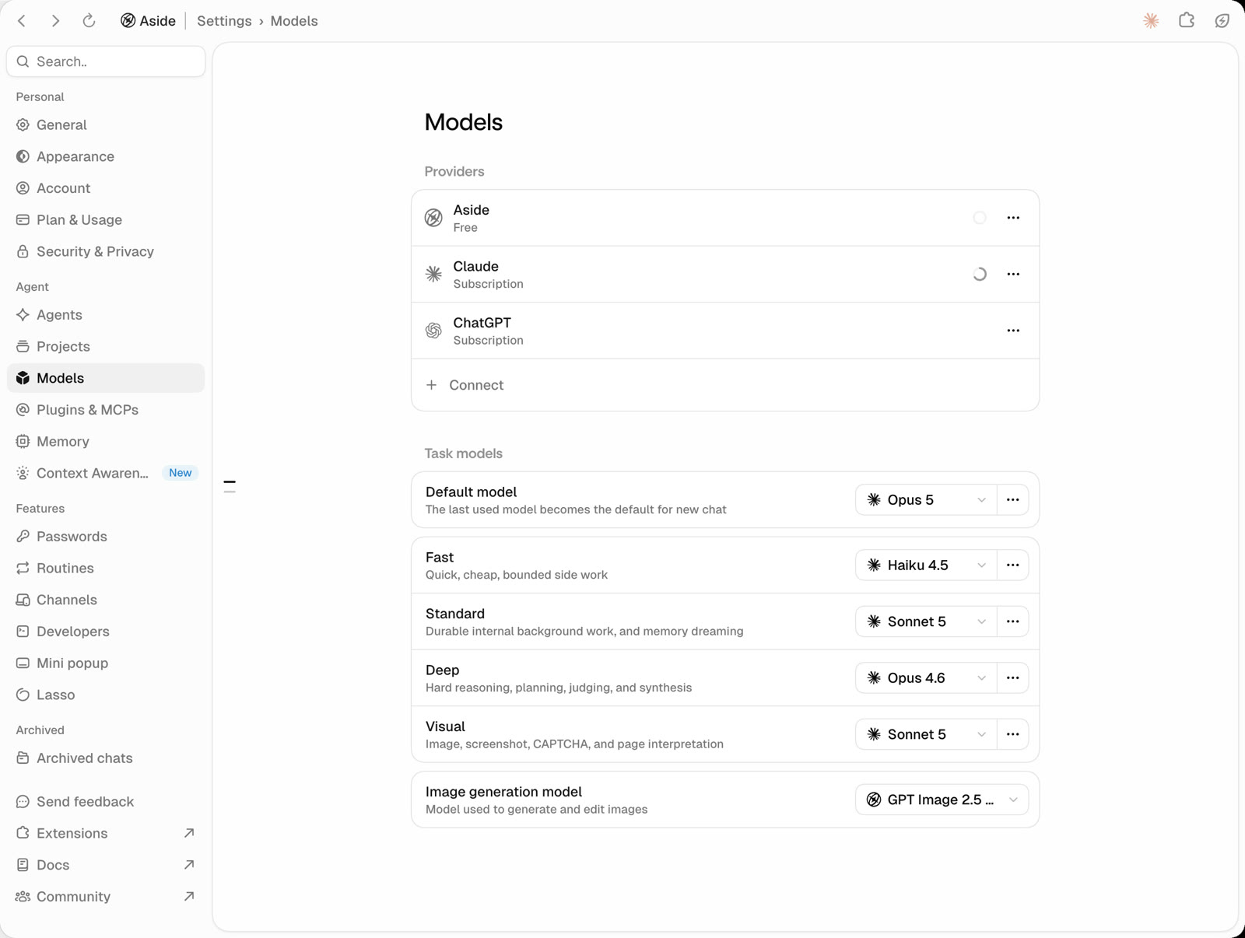Open Extensions external link in sidebar

click(106, 833)
